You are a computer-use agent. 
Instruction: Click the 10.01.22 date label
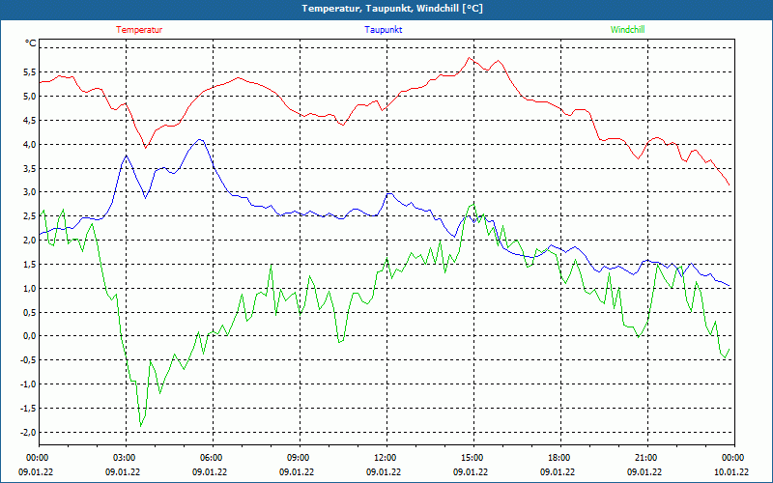click(731, 472)
